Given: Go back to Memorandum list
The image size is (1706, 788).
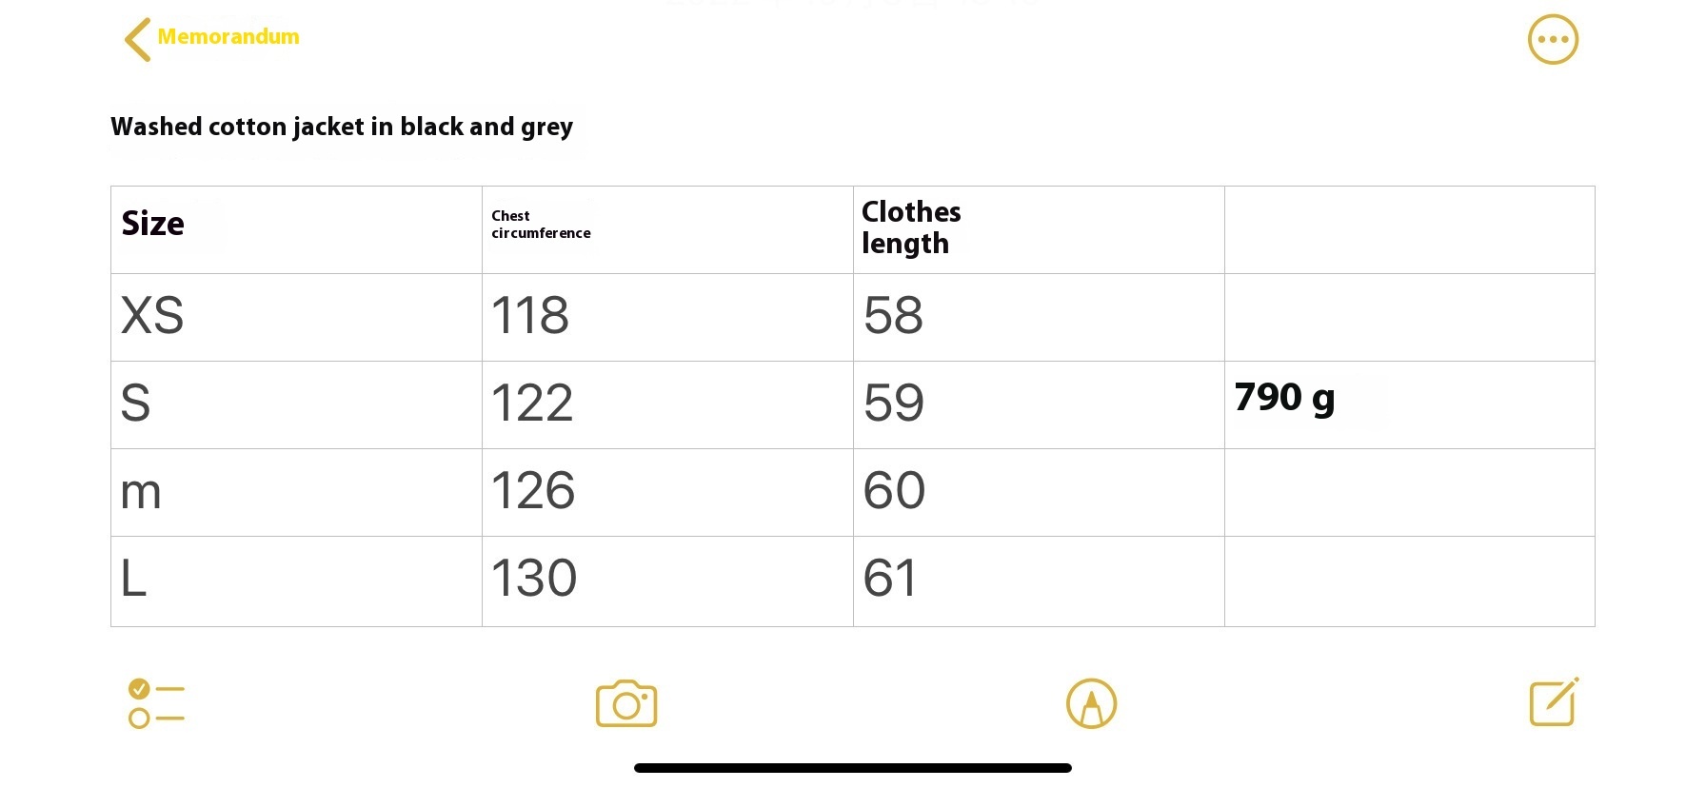Looking at the screenshot, I should point(228,37).
